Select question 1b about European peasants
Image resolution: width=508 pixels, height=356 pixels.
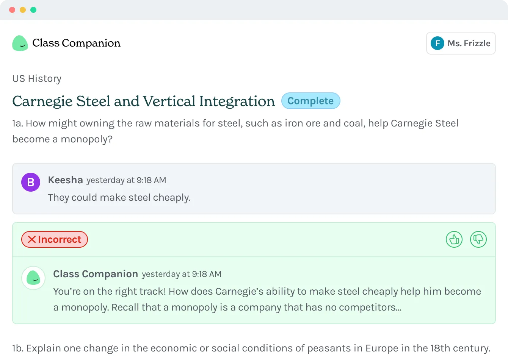(251, 348)
